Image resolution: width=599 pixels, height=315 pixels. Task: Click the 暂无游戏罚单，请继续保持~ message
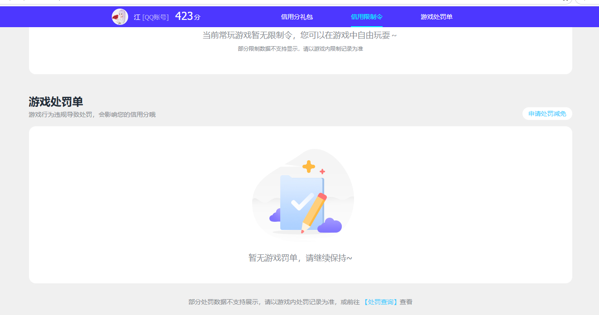pos(300,258)
